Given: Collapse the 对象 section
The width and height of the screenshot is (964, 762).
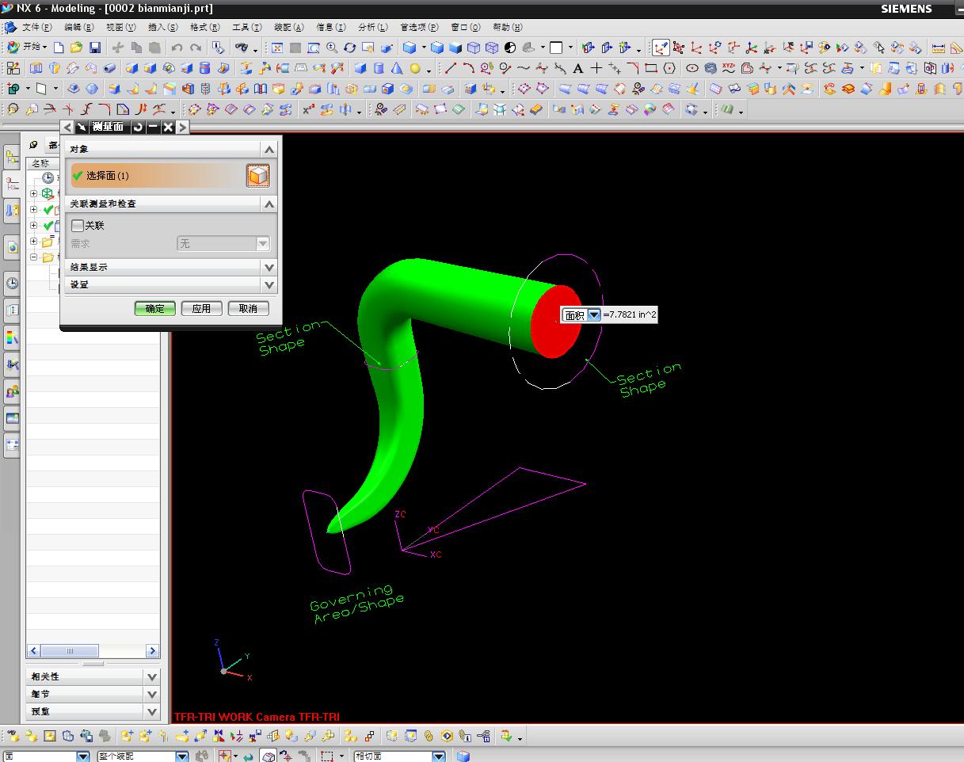Looking at the screenshot, I should [x=269, y=149].
